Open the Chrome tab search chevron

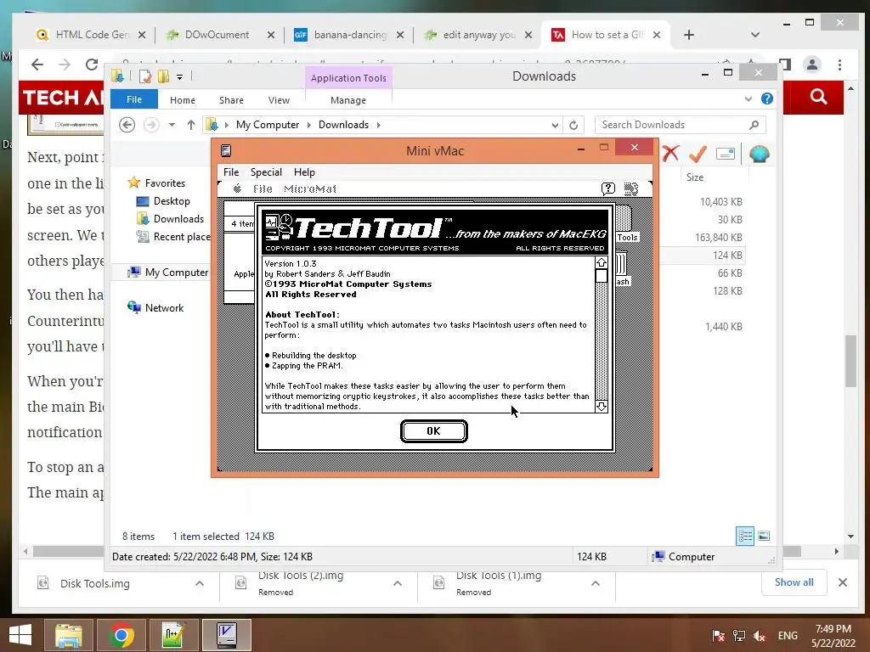coord(755,34)
